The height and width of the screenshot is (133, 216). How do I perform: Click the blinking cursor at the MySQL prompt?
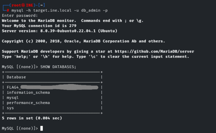pyautogui.click(x=42, y=128)
